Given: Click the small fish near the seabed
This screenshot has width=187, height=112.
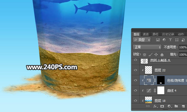Looking at the screenshot, I should [102, 23].
